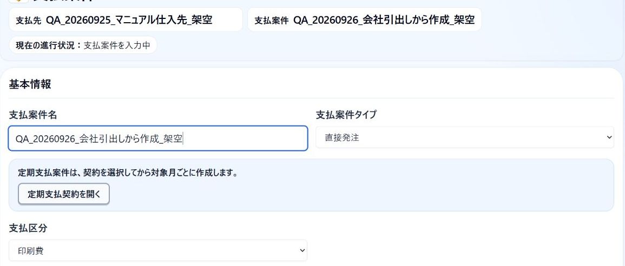Click the 支払案件タイプ field label
Image resolution: width=625 pixels, height=266 pixels.
tap(346, 115)
